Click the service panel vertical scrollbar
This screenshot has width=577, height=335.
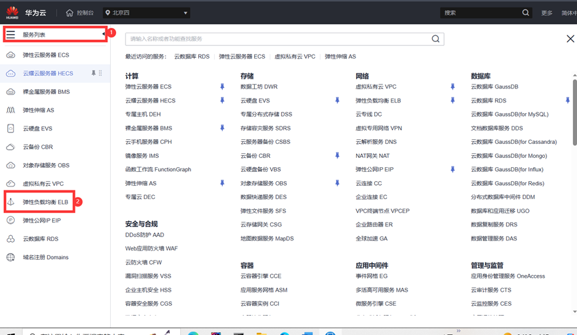coord(575,112)
